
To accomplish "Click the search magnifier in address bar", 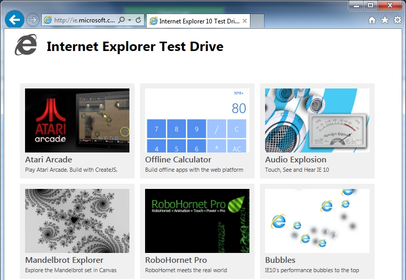I will click(122, 20).
